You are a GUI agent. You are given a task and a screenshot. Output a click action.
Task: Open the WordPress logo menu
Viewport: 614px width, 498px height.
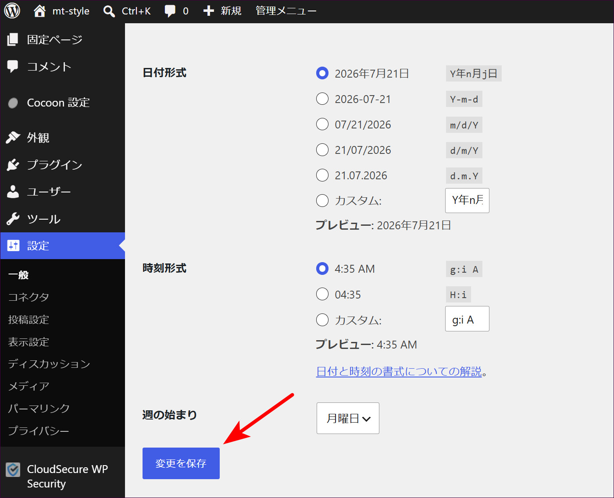pos(12,11)
